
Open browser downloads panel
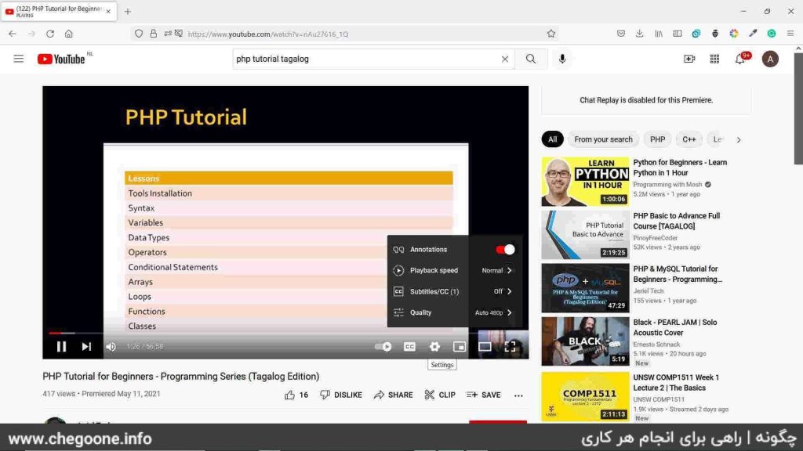click(640, 34)
